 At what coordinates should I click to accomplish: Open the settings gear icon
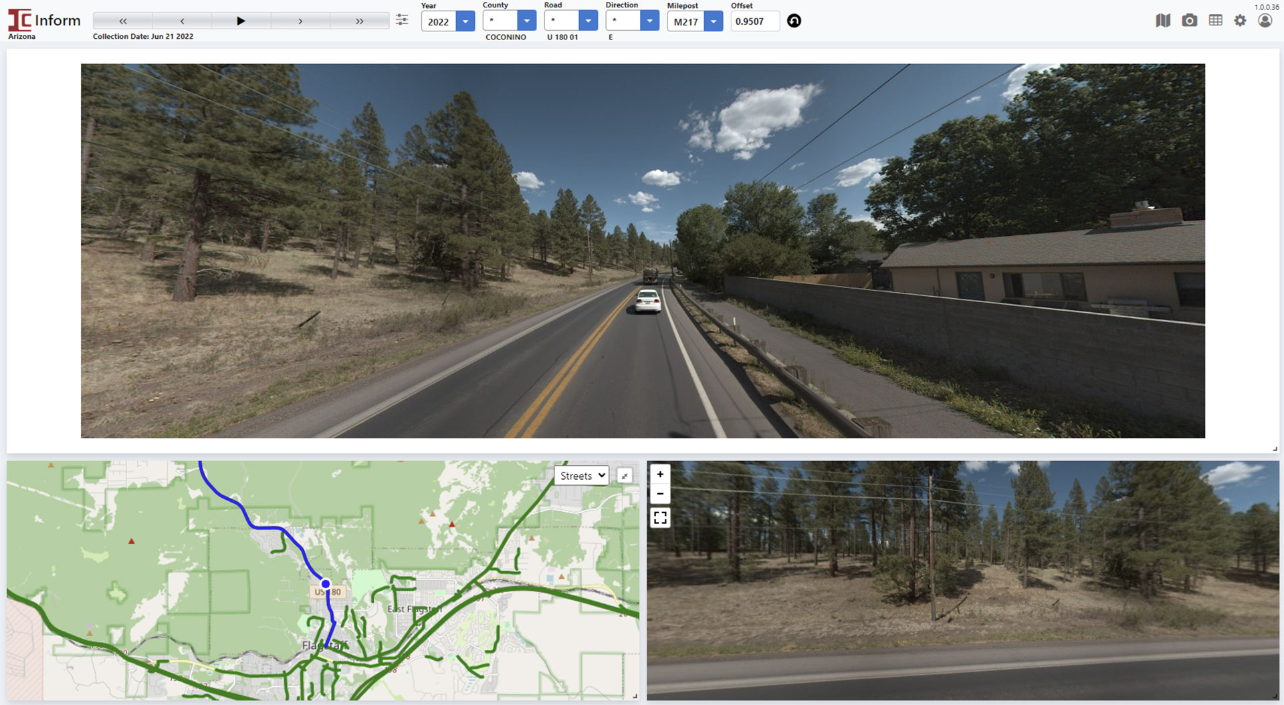(x=1240, y=21)
